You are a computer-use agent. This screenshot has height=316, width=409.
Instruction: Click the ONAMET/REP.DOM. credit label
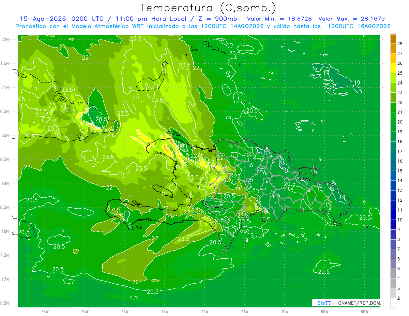point(359,303)
